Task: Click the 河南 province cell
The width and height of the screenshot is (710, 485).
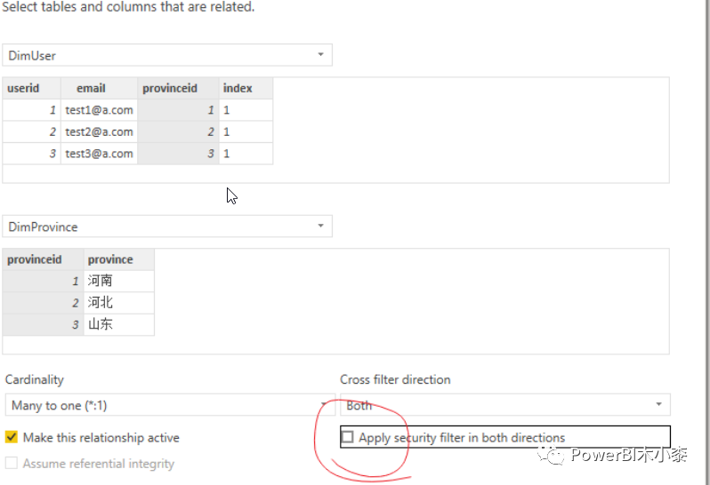Action: click(119, 281)
